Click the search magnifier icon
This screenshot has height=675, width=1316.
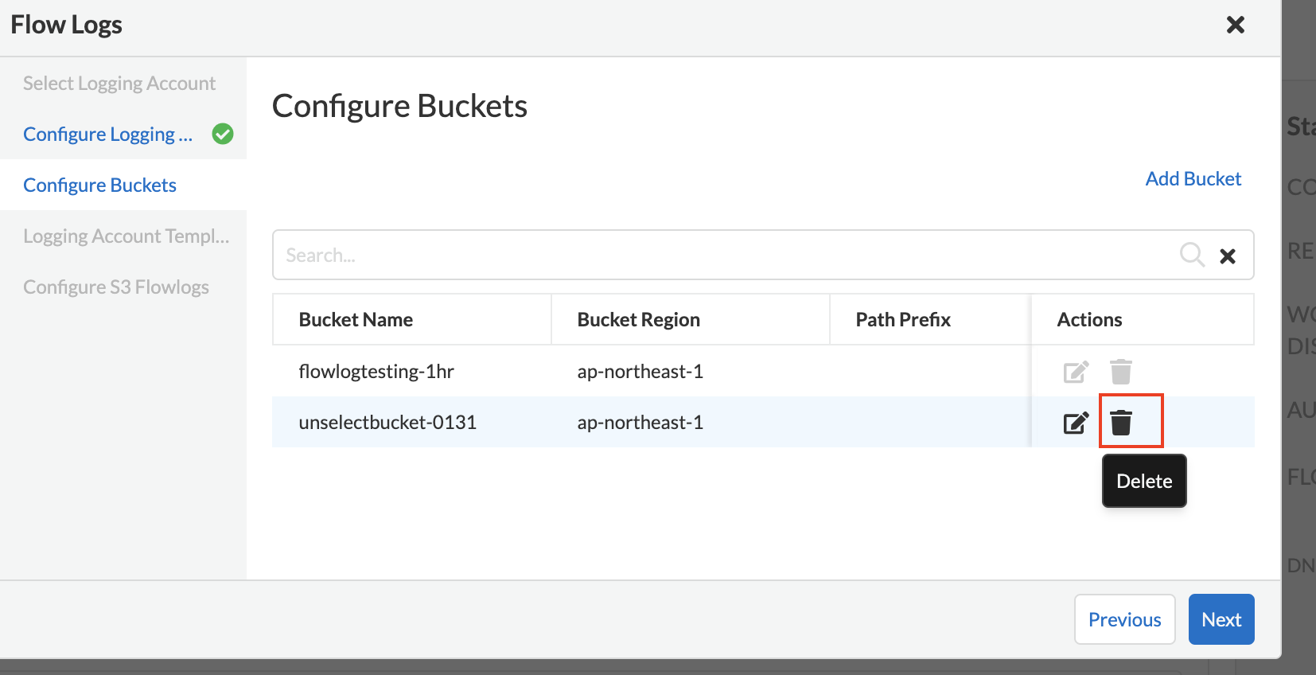(x=1191, y=255)
